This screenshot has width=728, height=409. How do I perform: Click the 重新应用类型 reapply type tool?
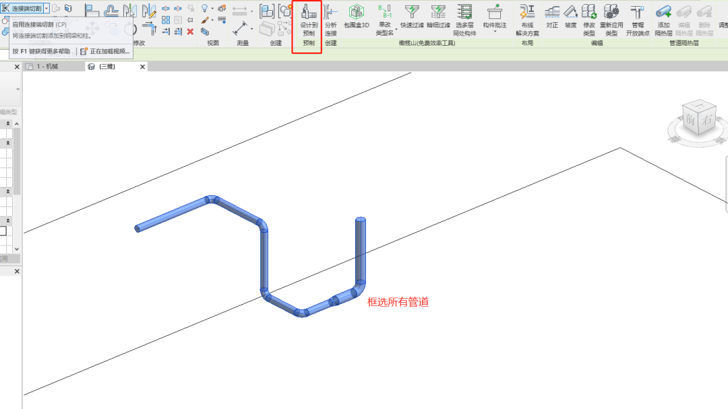click(611, 20)
